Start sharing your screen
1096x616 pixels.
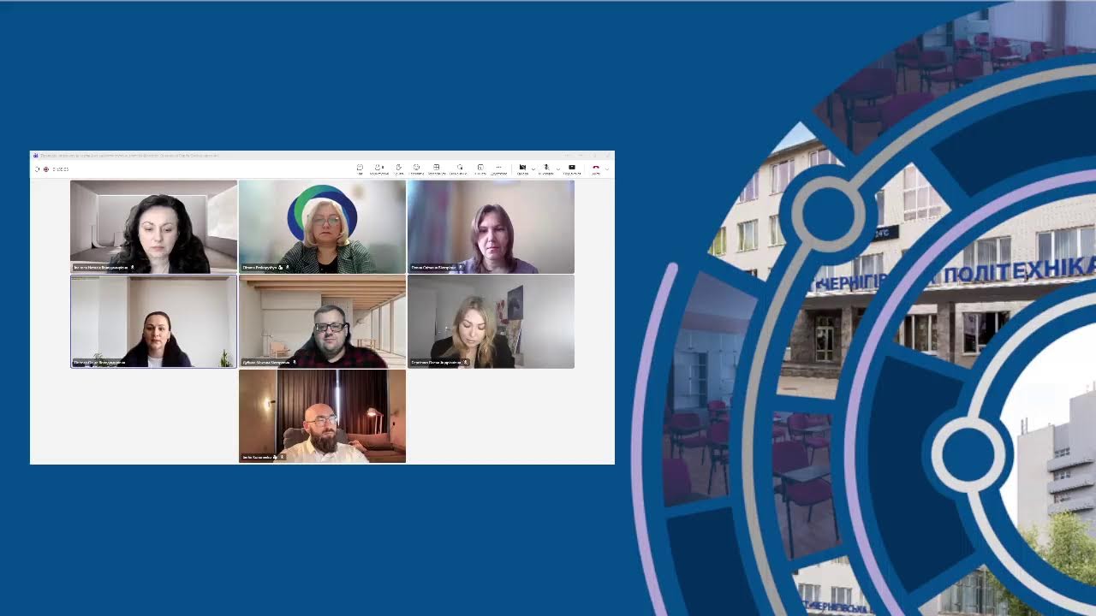[x=572, y=169]
